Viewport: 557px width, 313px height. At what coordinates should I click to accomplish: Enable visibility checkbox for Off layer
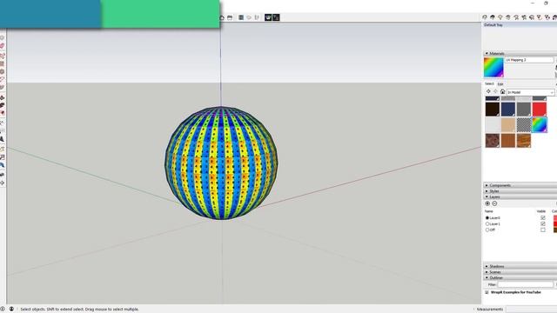click(543, 230)
